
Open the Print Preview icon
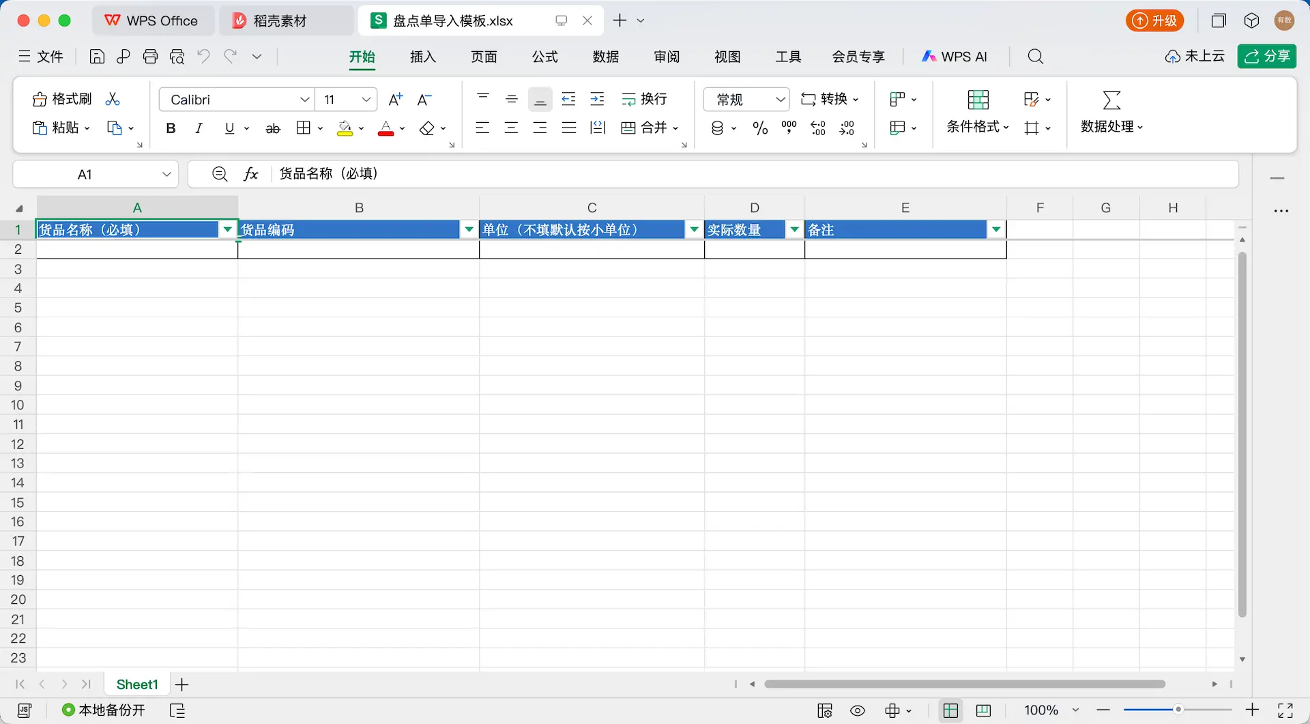(177, 57)
